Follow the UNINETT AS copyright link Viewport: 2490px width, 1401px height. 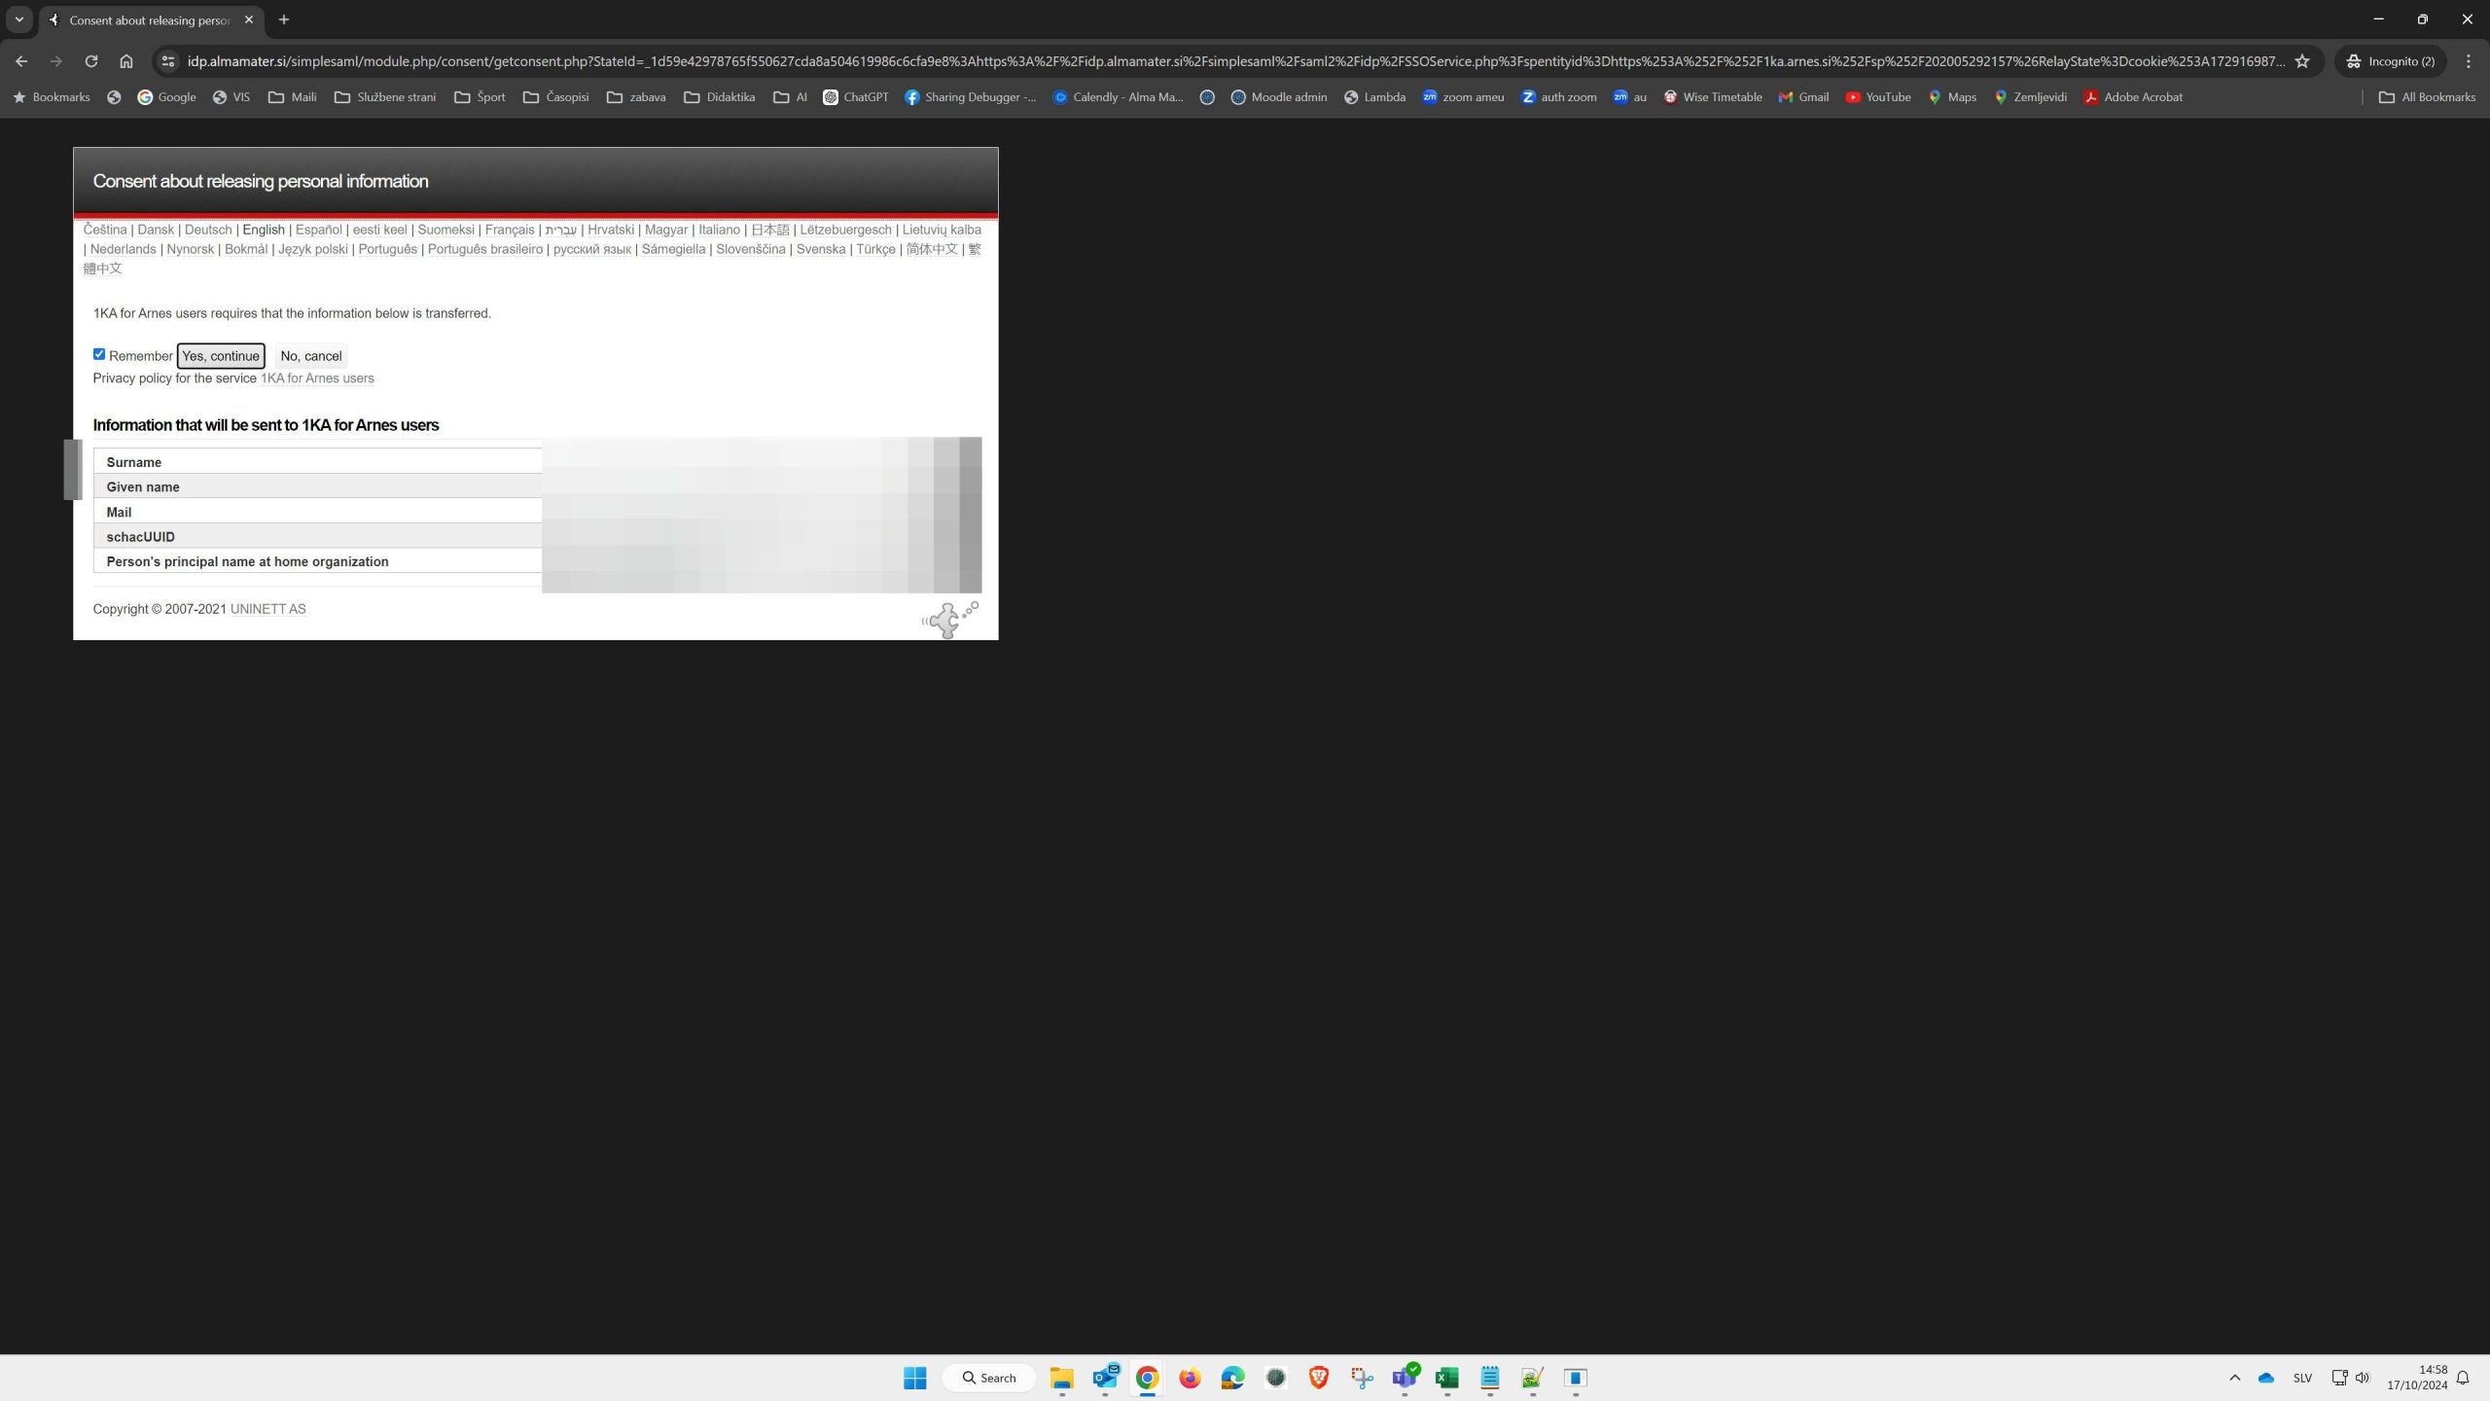tap(267, 609)
